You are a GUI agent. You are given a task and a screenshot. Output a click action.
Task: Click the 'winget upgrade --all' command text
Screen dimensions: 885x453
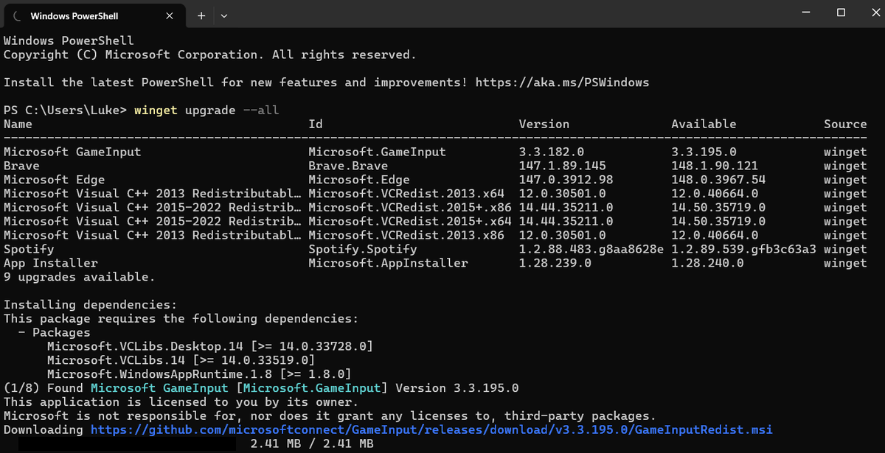(207, 110)
